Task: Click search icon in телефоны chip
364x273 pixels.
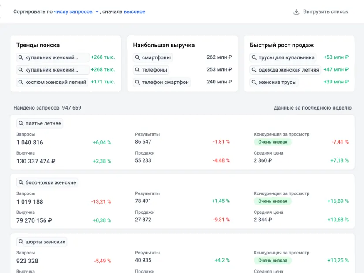Action: 137,70
